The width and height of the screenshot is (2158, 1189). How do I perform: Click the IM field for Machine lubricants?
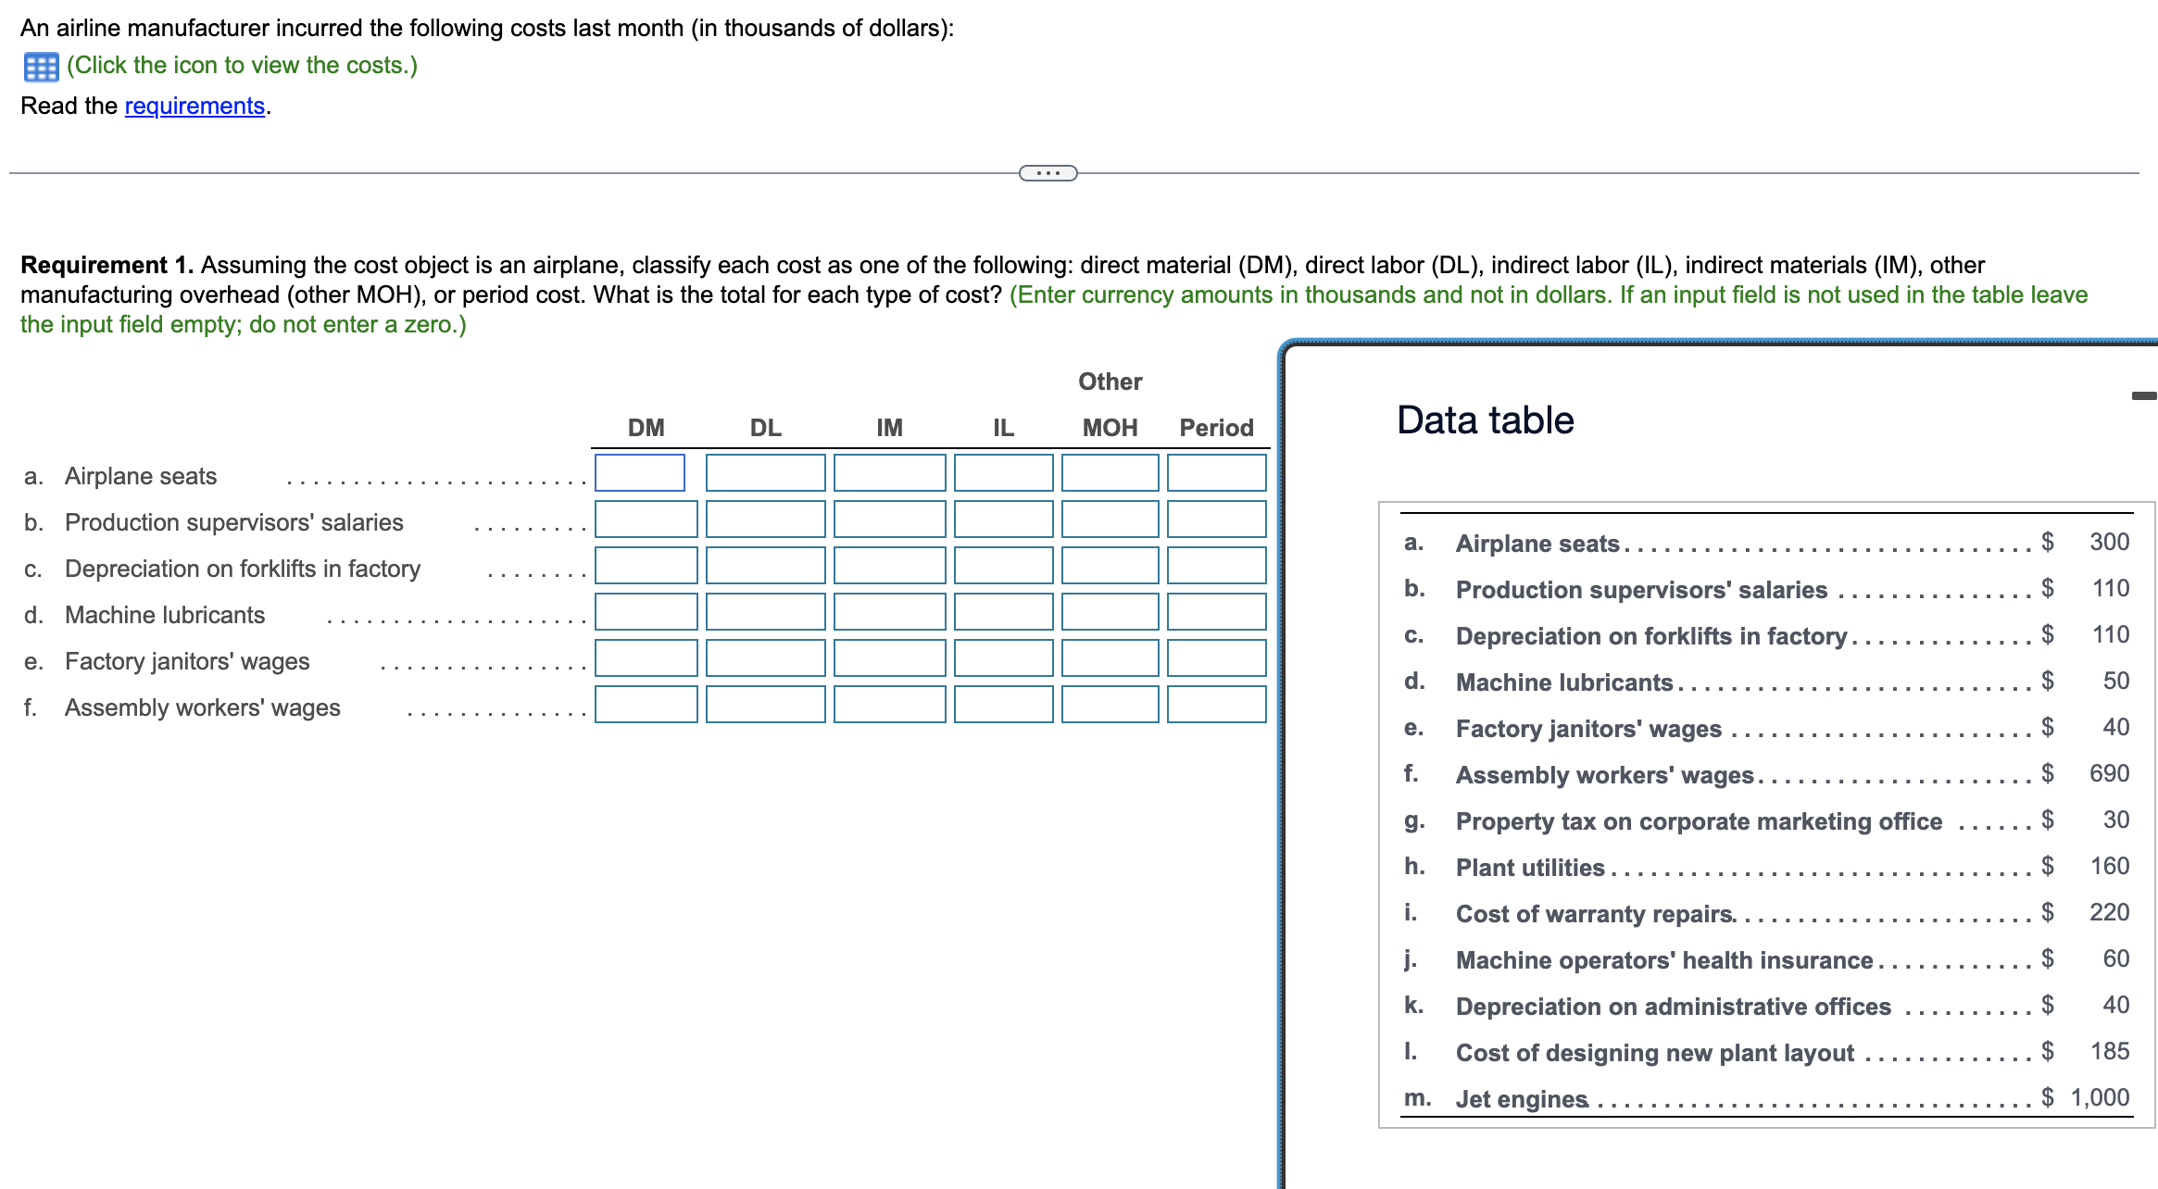click(889, 612)
